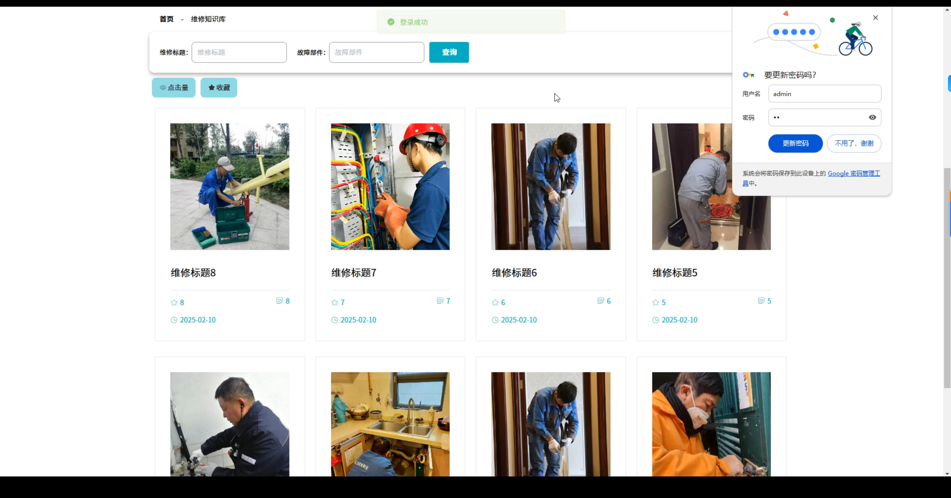Open the orange-jacket masked worker thumbnail
The image size is (951, 498).
[x=711, y=424]
